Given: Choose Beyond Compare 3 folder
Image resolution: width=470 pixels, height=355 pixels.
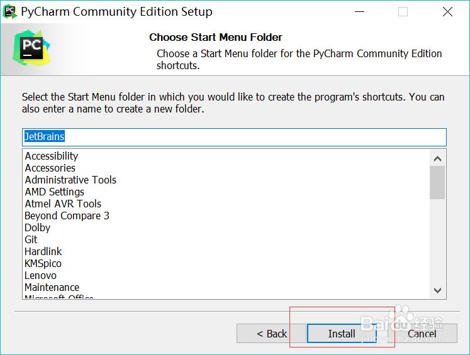Looking at the screenshot, I should point(67,216).
